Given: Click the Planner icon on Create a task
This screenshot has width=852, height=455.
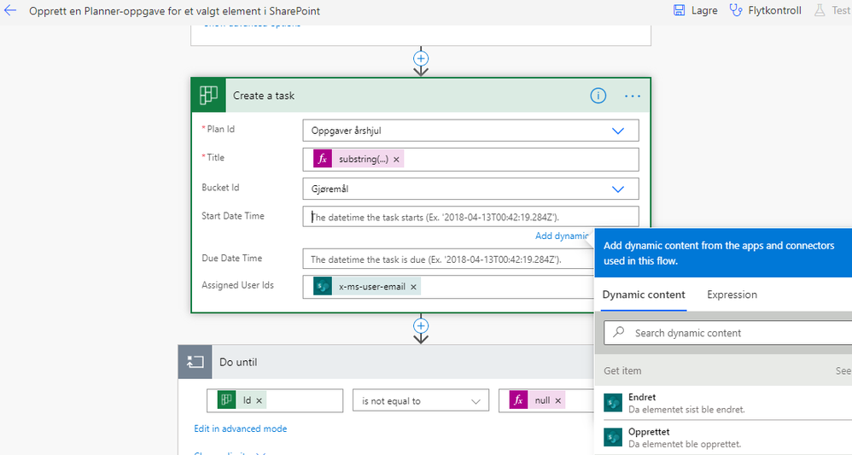Looking at the screenshot, I should coord(208,96).
